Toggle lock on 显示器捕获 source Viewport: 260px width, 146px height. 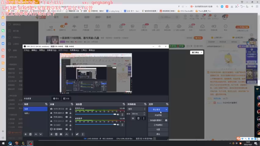tap(71, 129)
